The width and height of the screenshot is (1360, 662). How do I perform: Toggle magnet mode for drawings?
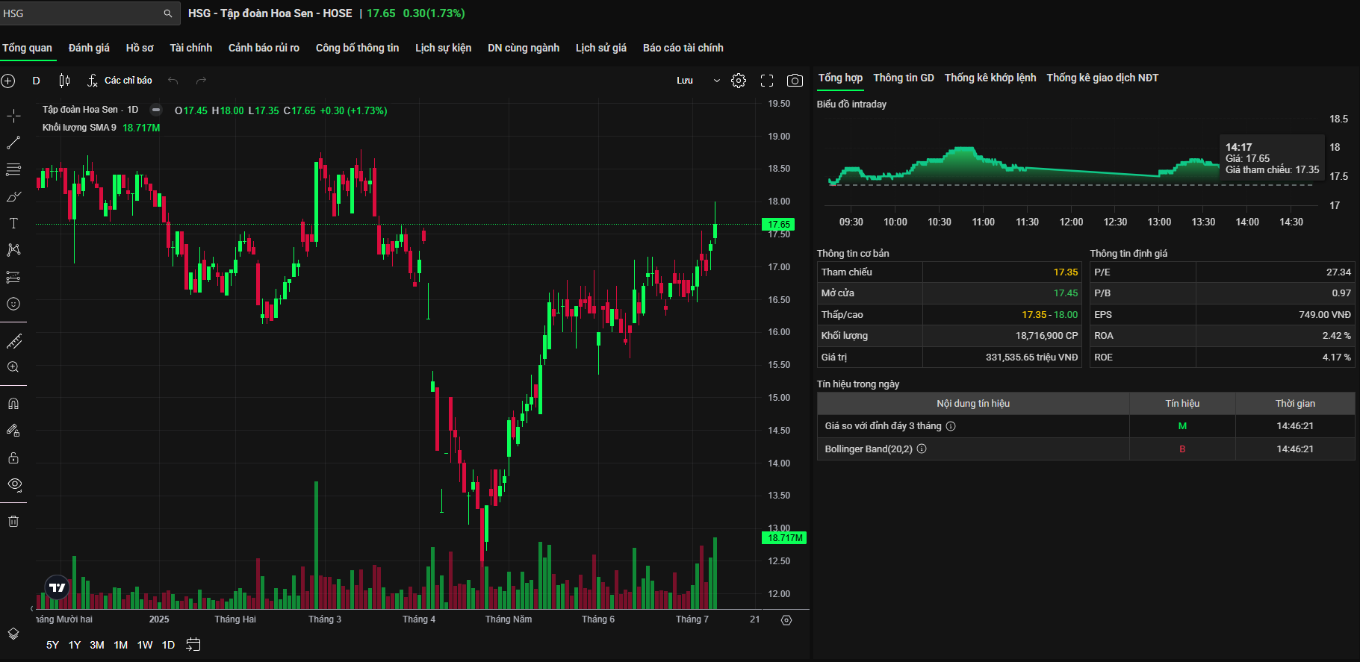[13, 404]
